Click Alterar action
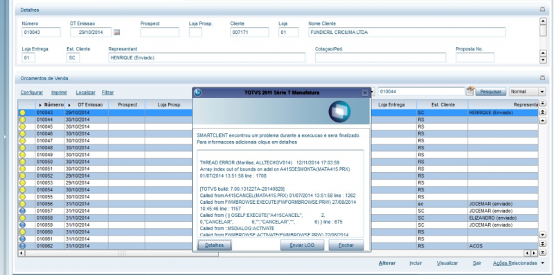Screen dimensions: 554x275 387,263
